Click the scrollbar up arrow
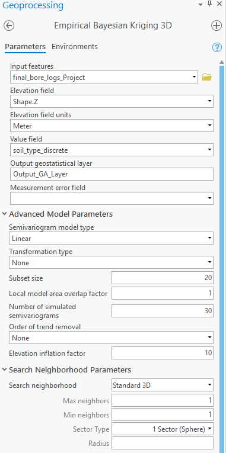Viewport: 226px width, 453px height. click(222, 62)
